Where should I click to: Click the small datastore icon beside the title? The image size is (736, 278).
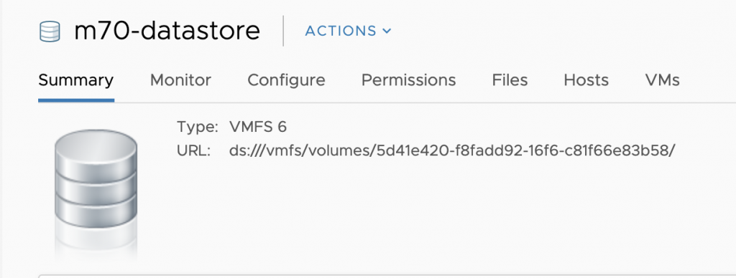pos(50,32)
